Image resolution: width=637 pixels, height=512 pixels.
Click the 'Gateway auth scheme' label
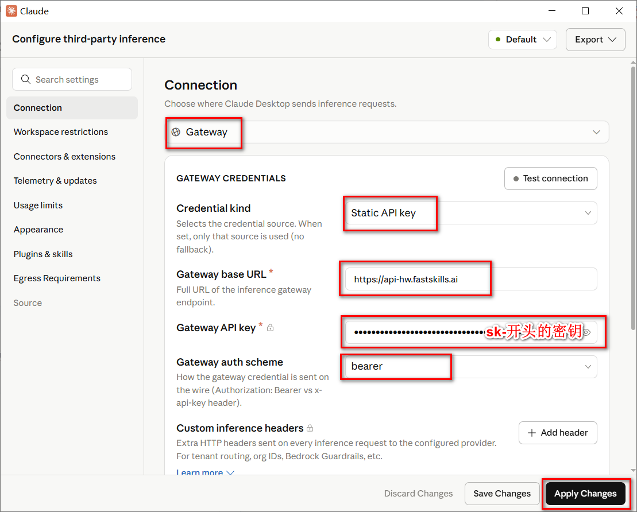pyautogui.click(x=230, y=362)
